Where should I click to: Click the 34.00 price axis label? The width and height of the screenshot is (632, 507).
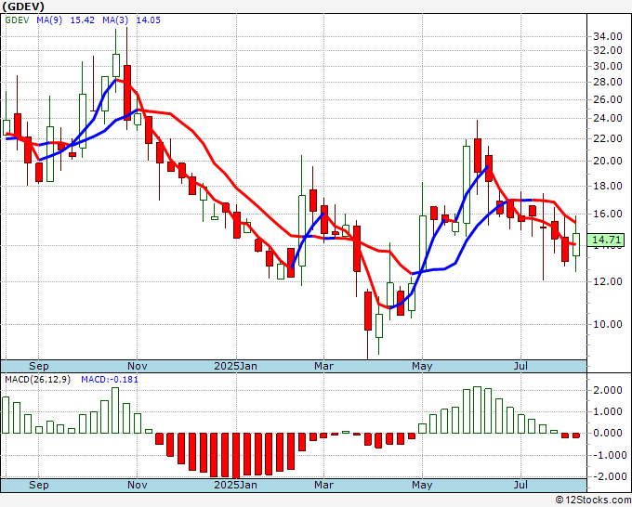pos(608,36)
